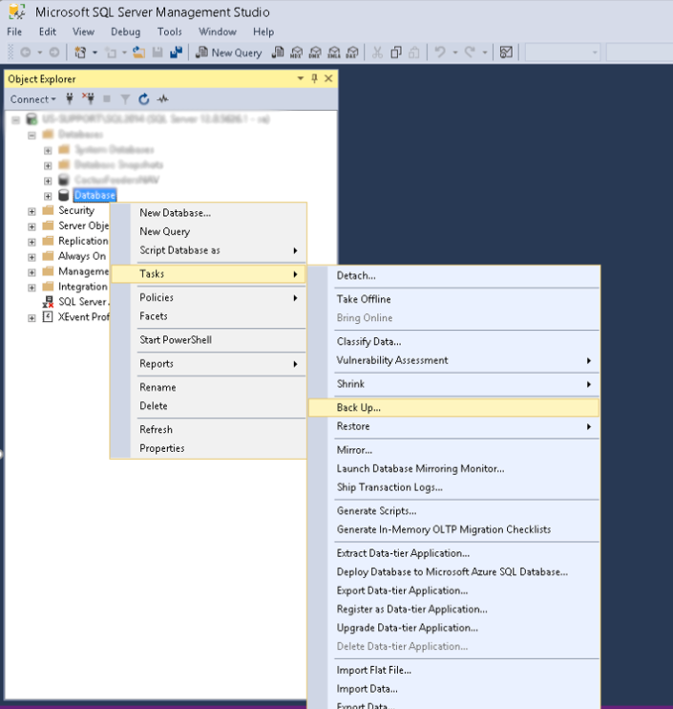Expand the Always On folder node
673x709 pixels.
point(32,257)
